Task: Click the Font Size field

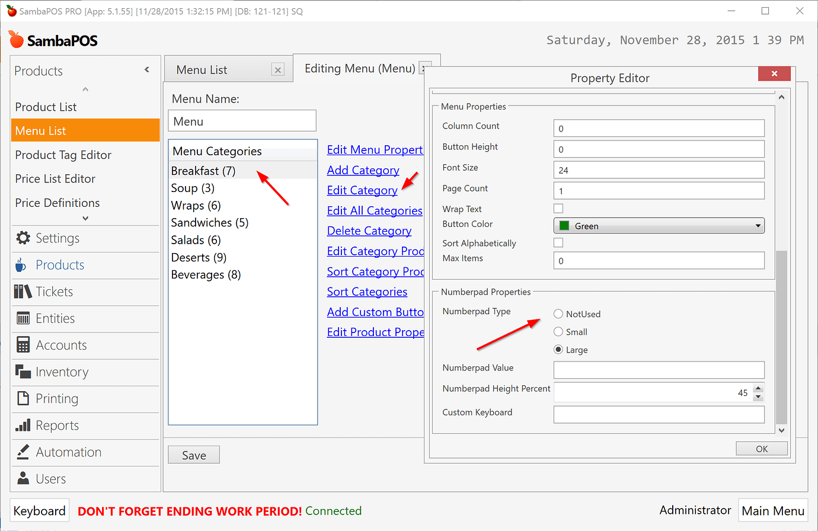Action: 659,170
